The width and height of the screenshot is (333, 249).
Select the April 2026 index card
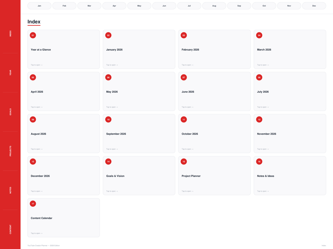[x=64, y=91]
